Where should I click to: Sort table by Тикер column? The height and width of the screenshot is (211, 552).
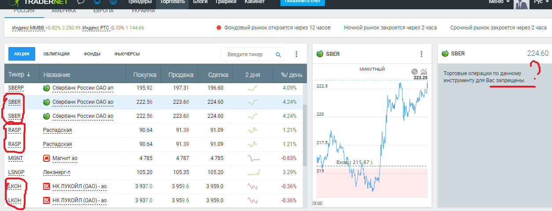(x=19, y=75)
